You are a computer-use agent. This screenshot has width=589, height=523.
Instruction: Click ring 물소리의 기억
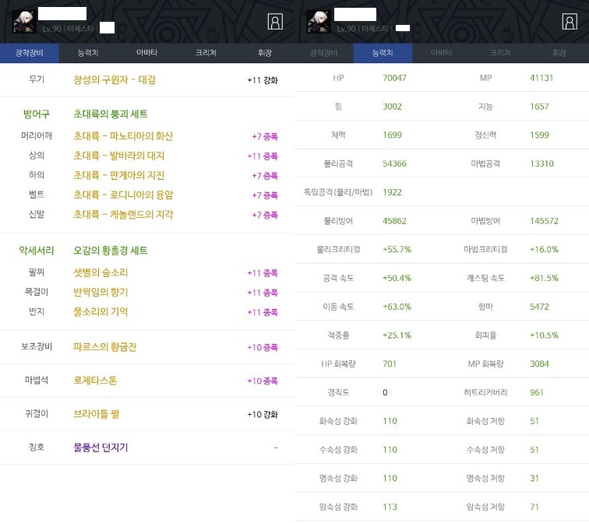(x=101, y=312)
